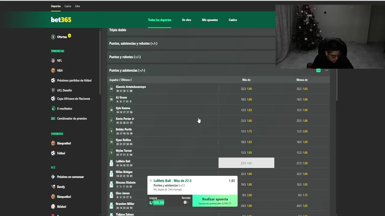Click Brandon Miller player name
The image size is (385, 216).
(x=125, y=204)
